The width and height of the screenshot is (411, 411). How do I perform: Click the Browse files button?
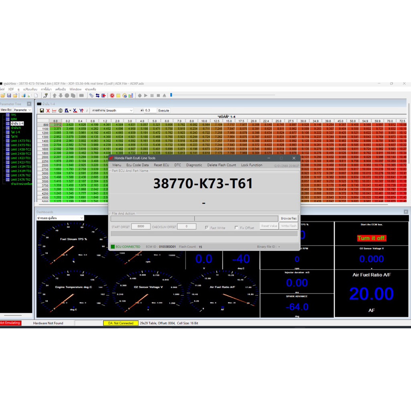[289, 218]
